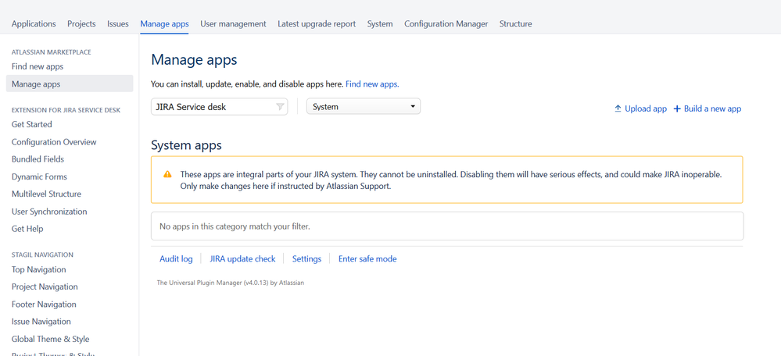The image size is (781, 356).
Task: Click the System apps heading
Action: [x=186, y=146]
